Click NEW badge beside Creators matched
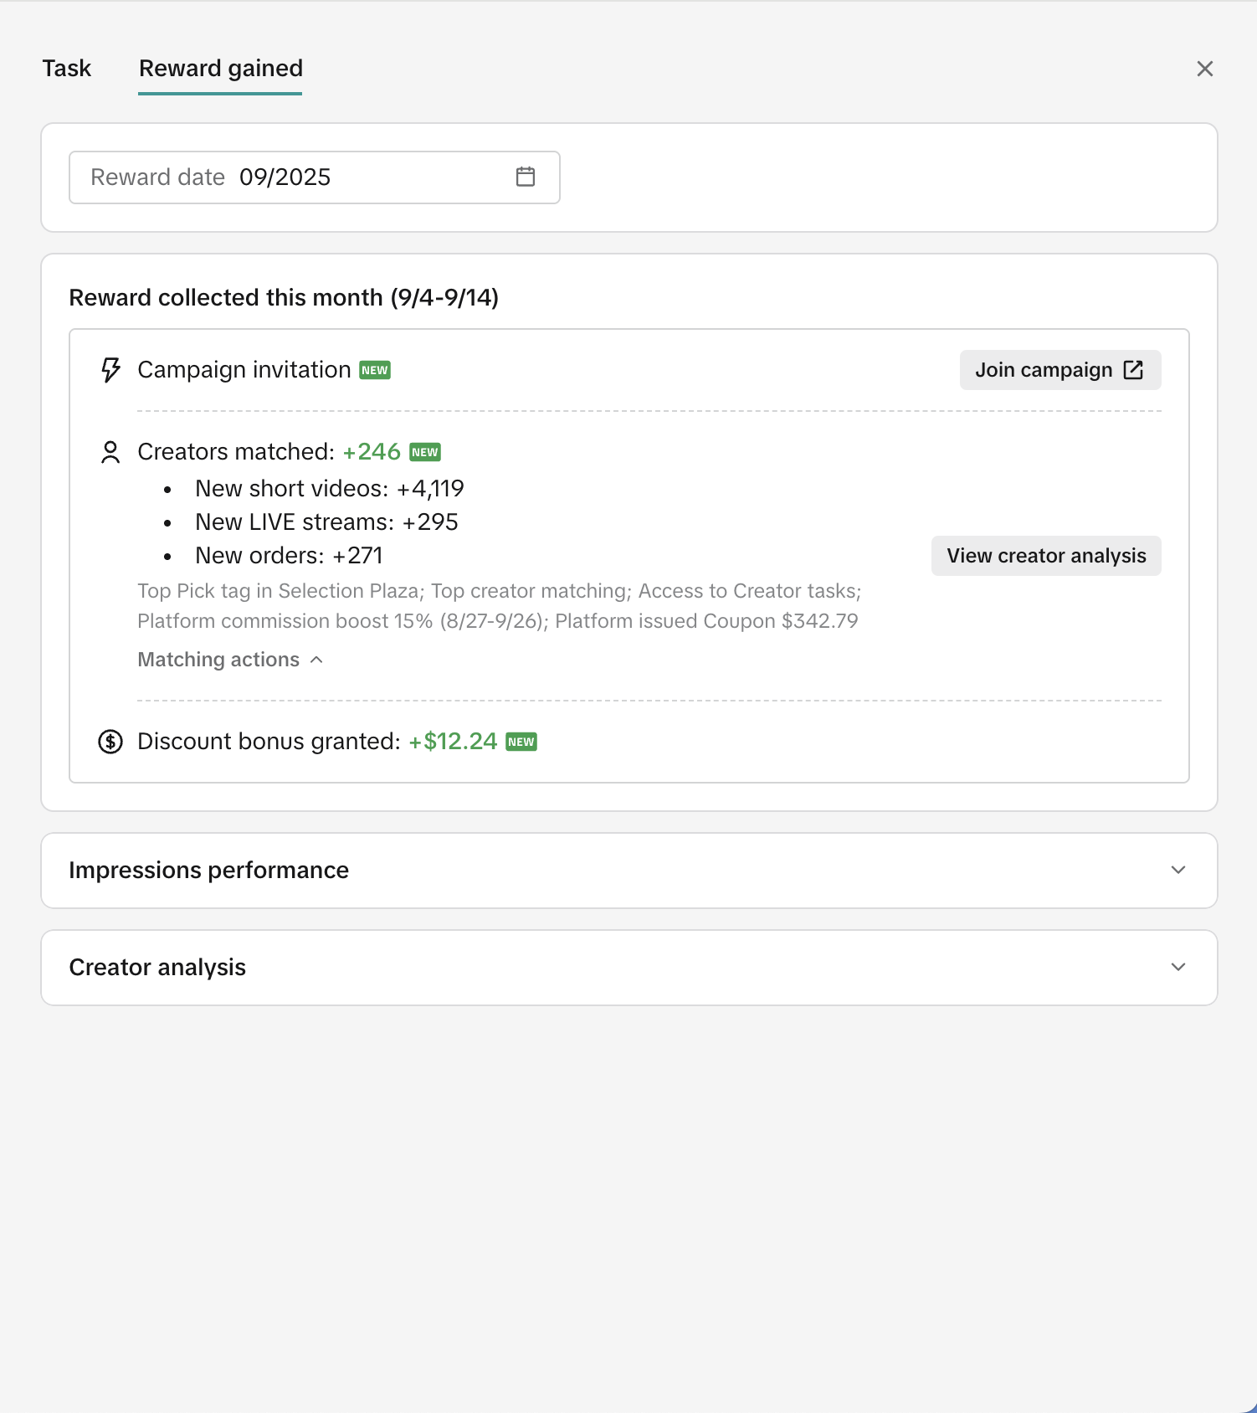Screen dimensions: 1257x1413 (x=425, y=452)
